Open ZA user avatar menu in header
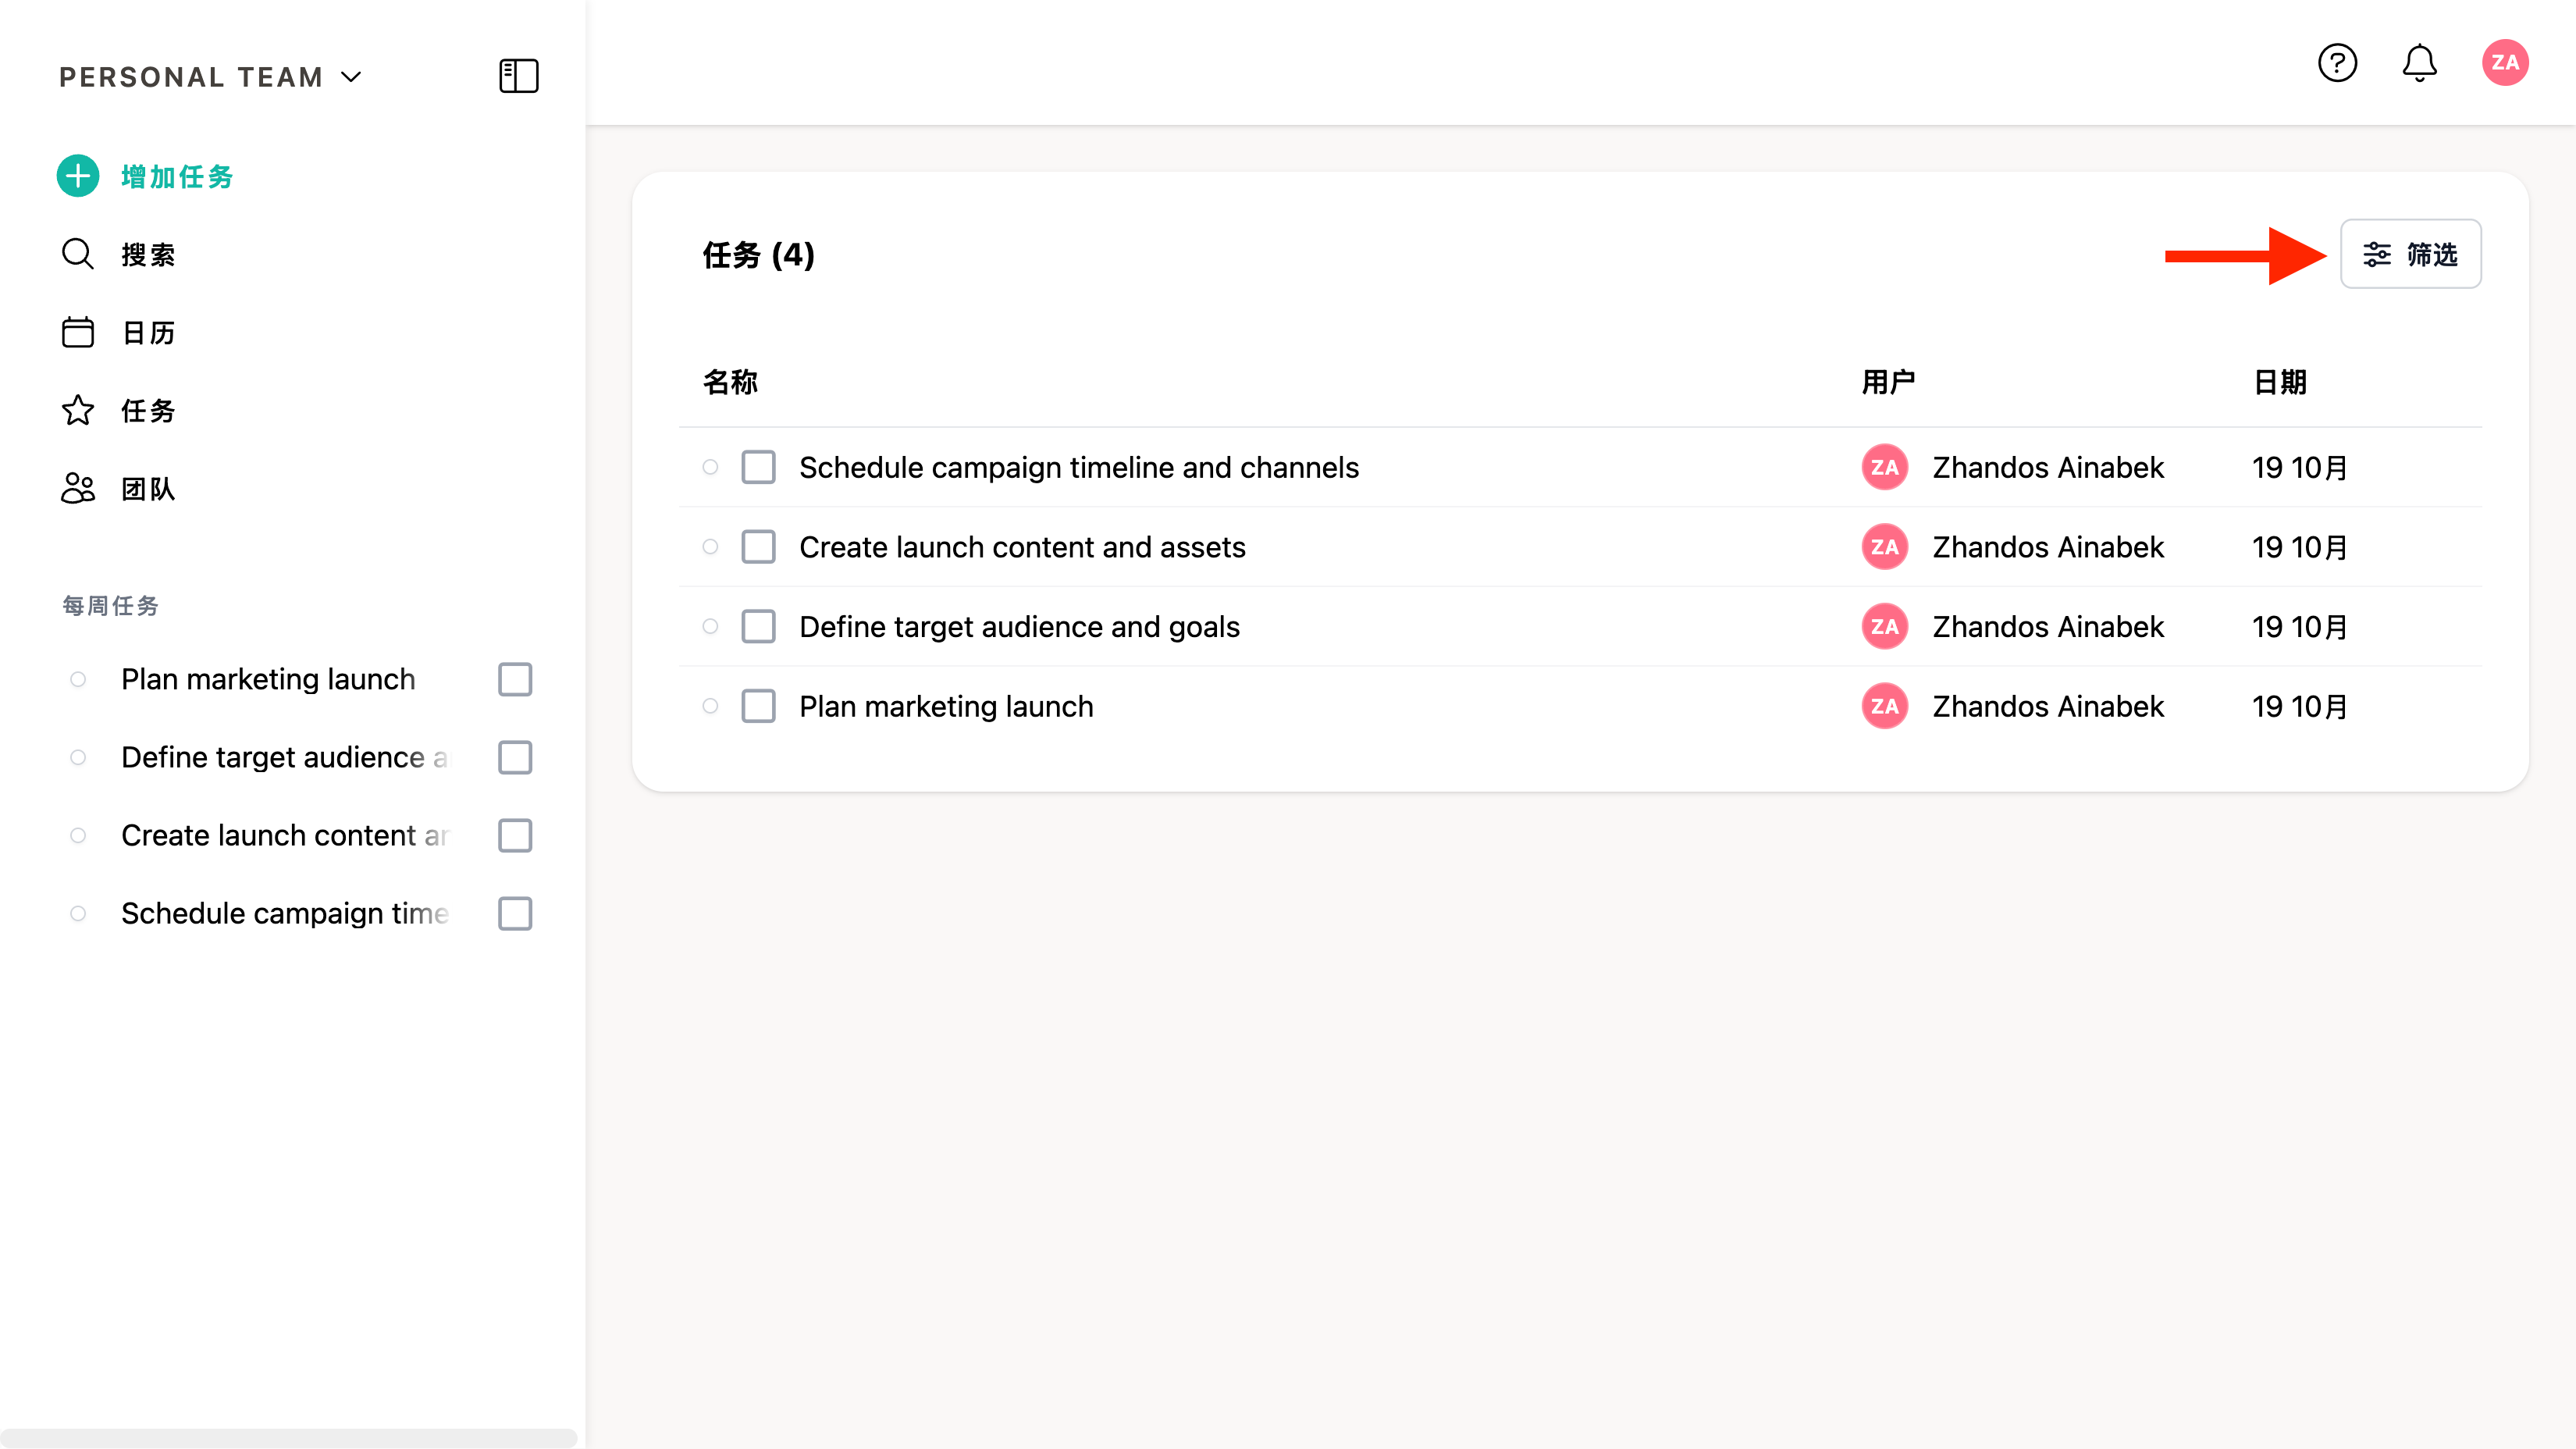2576x1449 pixels. (2504, 63)
